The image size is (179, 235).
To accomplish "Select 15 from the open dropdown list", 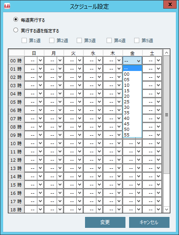I will point(132,91).
